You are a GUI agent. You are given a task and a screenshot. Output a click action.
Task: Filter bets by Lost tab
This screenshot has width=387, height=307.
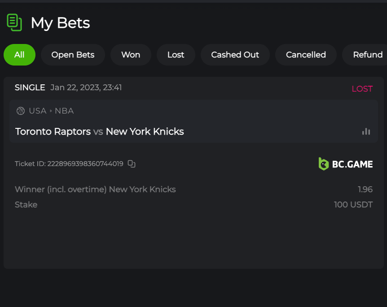pos(176,55)
